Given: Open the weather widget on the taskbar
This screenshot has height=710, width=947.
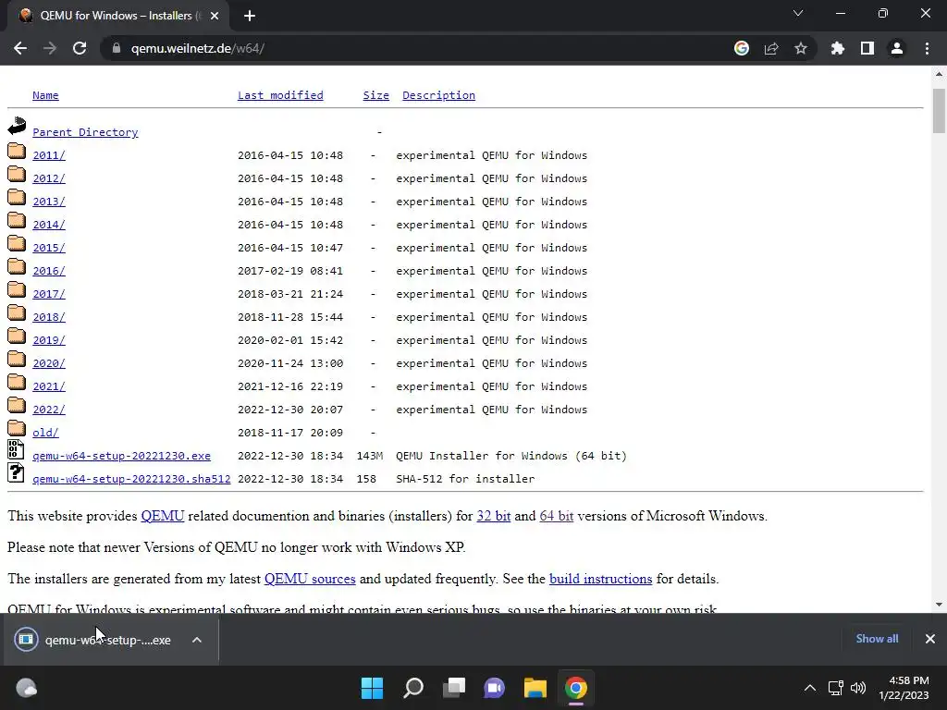Looking at the screenshot, I should 26,688.
